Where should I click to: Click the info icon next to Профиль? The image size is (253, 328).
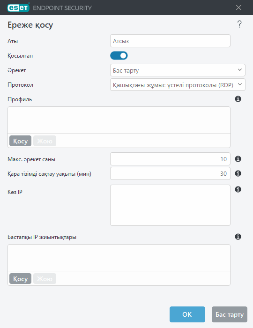[x=238, y=99]
